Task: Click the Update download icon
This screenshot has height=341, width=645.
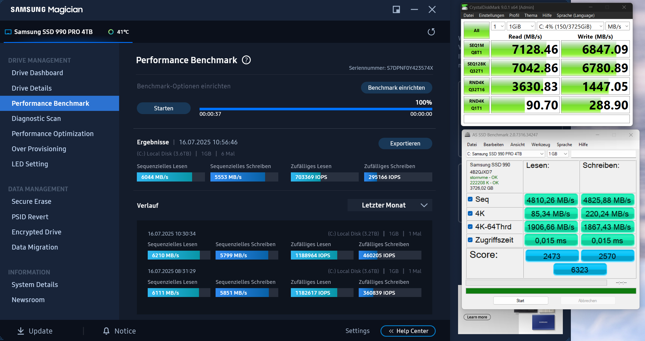Action: tap(20, 331)
